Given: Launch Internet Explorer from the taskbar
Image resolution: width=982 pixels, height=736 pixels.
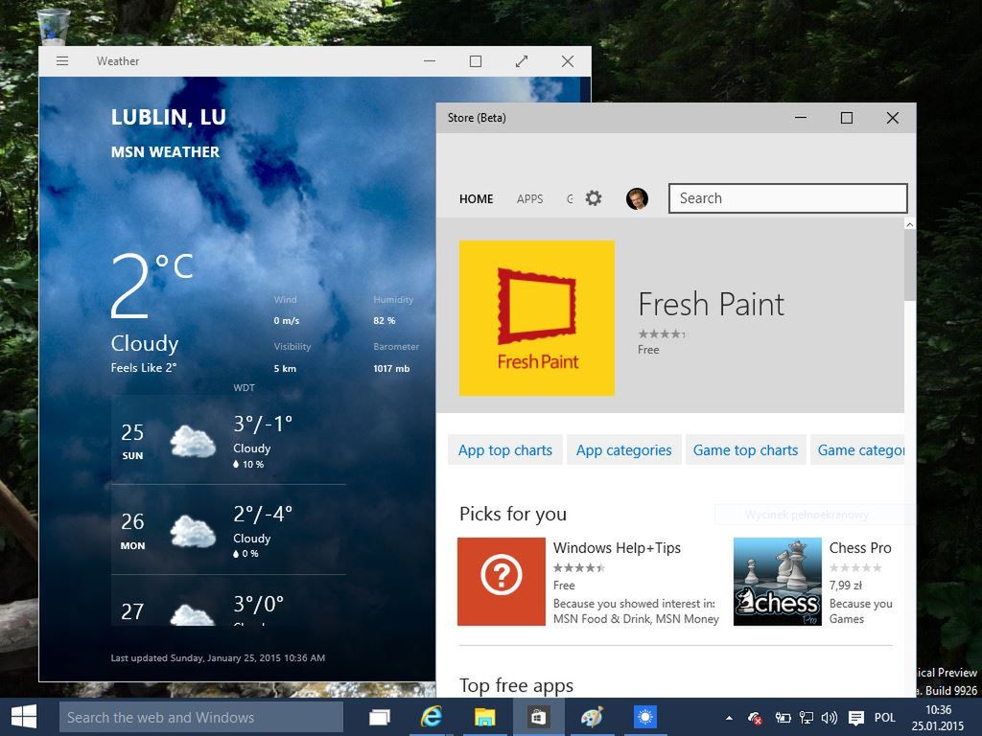Looking at the screenshot, I should pos(432,717).
